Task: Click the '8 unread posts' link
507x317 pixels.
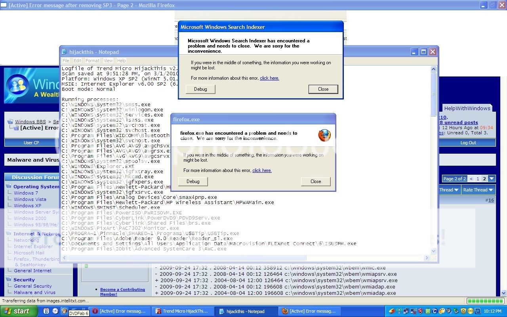Action: [459, 122]
